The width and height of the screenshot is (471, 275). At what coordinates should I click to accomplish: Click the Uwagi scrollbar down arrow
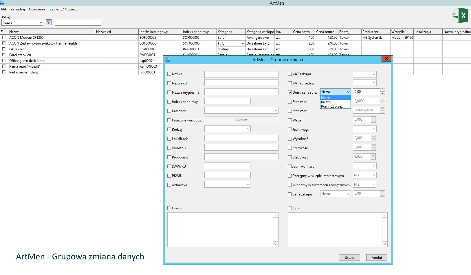click(275, 244)
